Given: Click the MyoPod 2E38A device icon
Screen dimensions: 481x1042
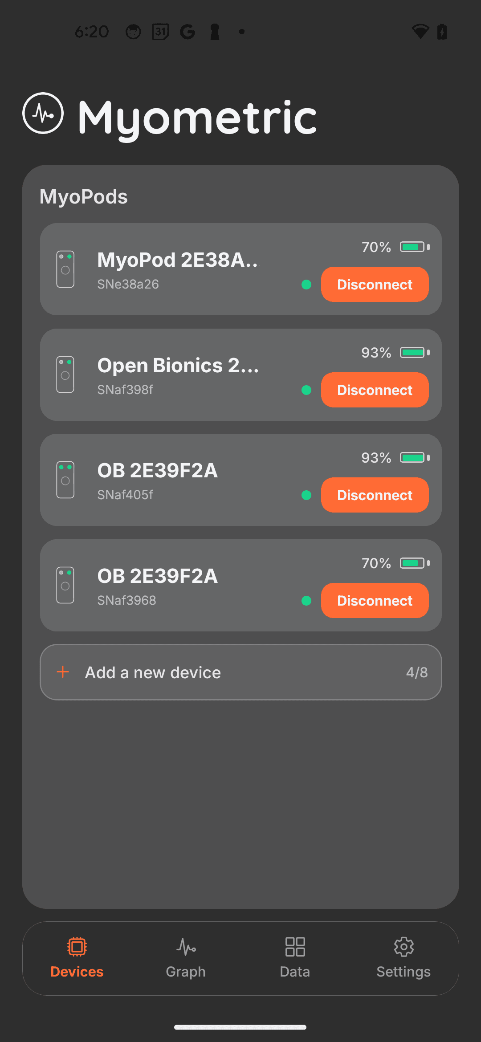Looking at the screenshot, I should pyautogui.click(x=65, y=269).
